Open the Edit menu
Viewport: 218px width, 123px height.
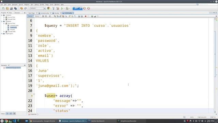(x=5, y=4)
